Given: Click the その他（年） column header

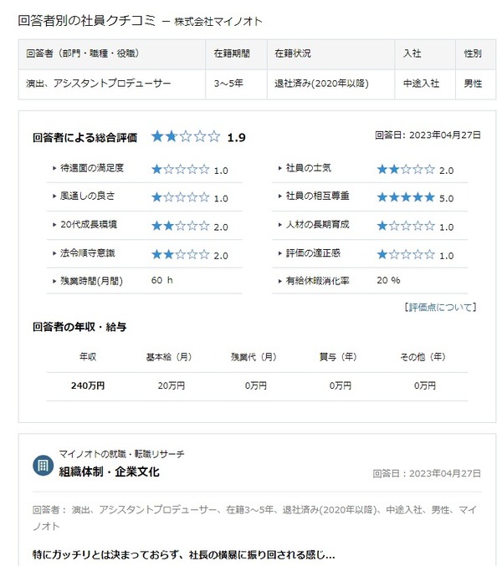Looking at the screenshot, I should point(423,357).
